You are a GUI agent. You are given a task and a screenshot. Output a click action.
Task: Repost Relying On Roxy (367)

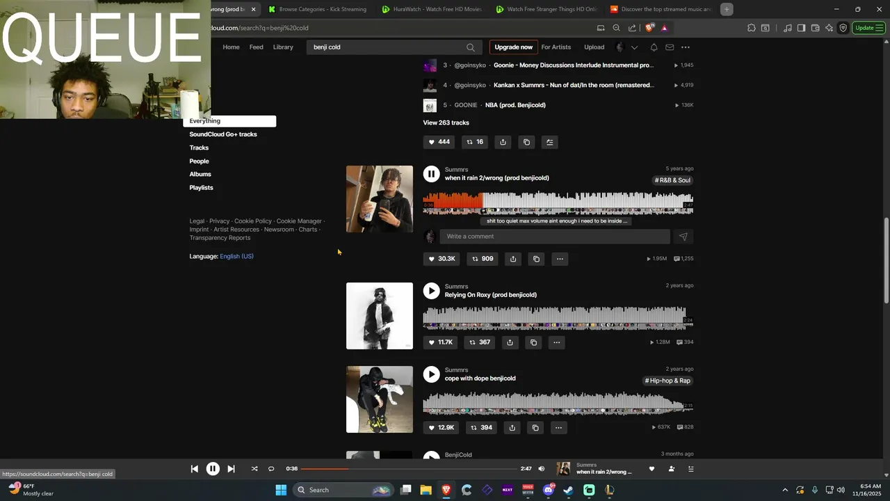click(480, 342)
